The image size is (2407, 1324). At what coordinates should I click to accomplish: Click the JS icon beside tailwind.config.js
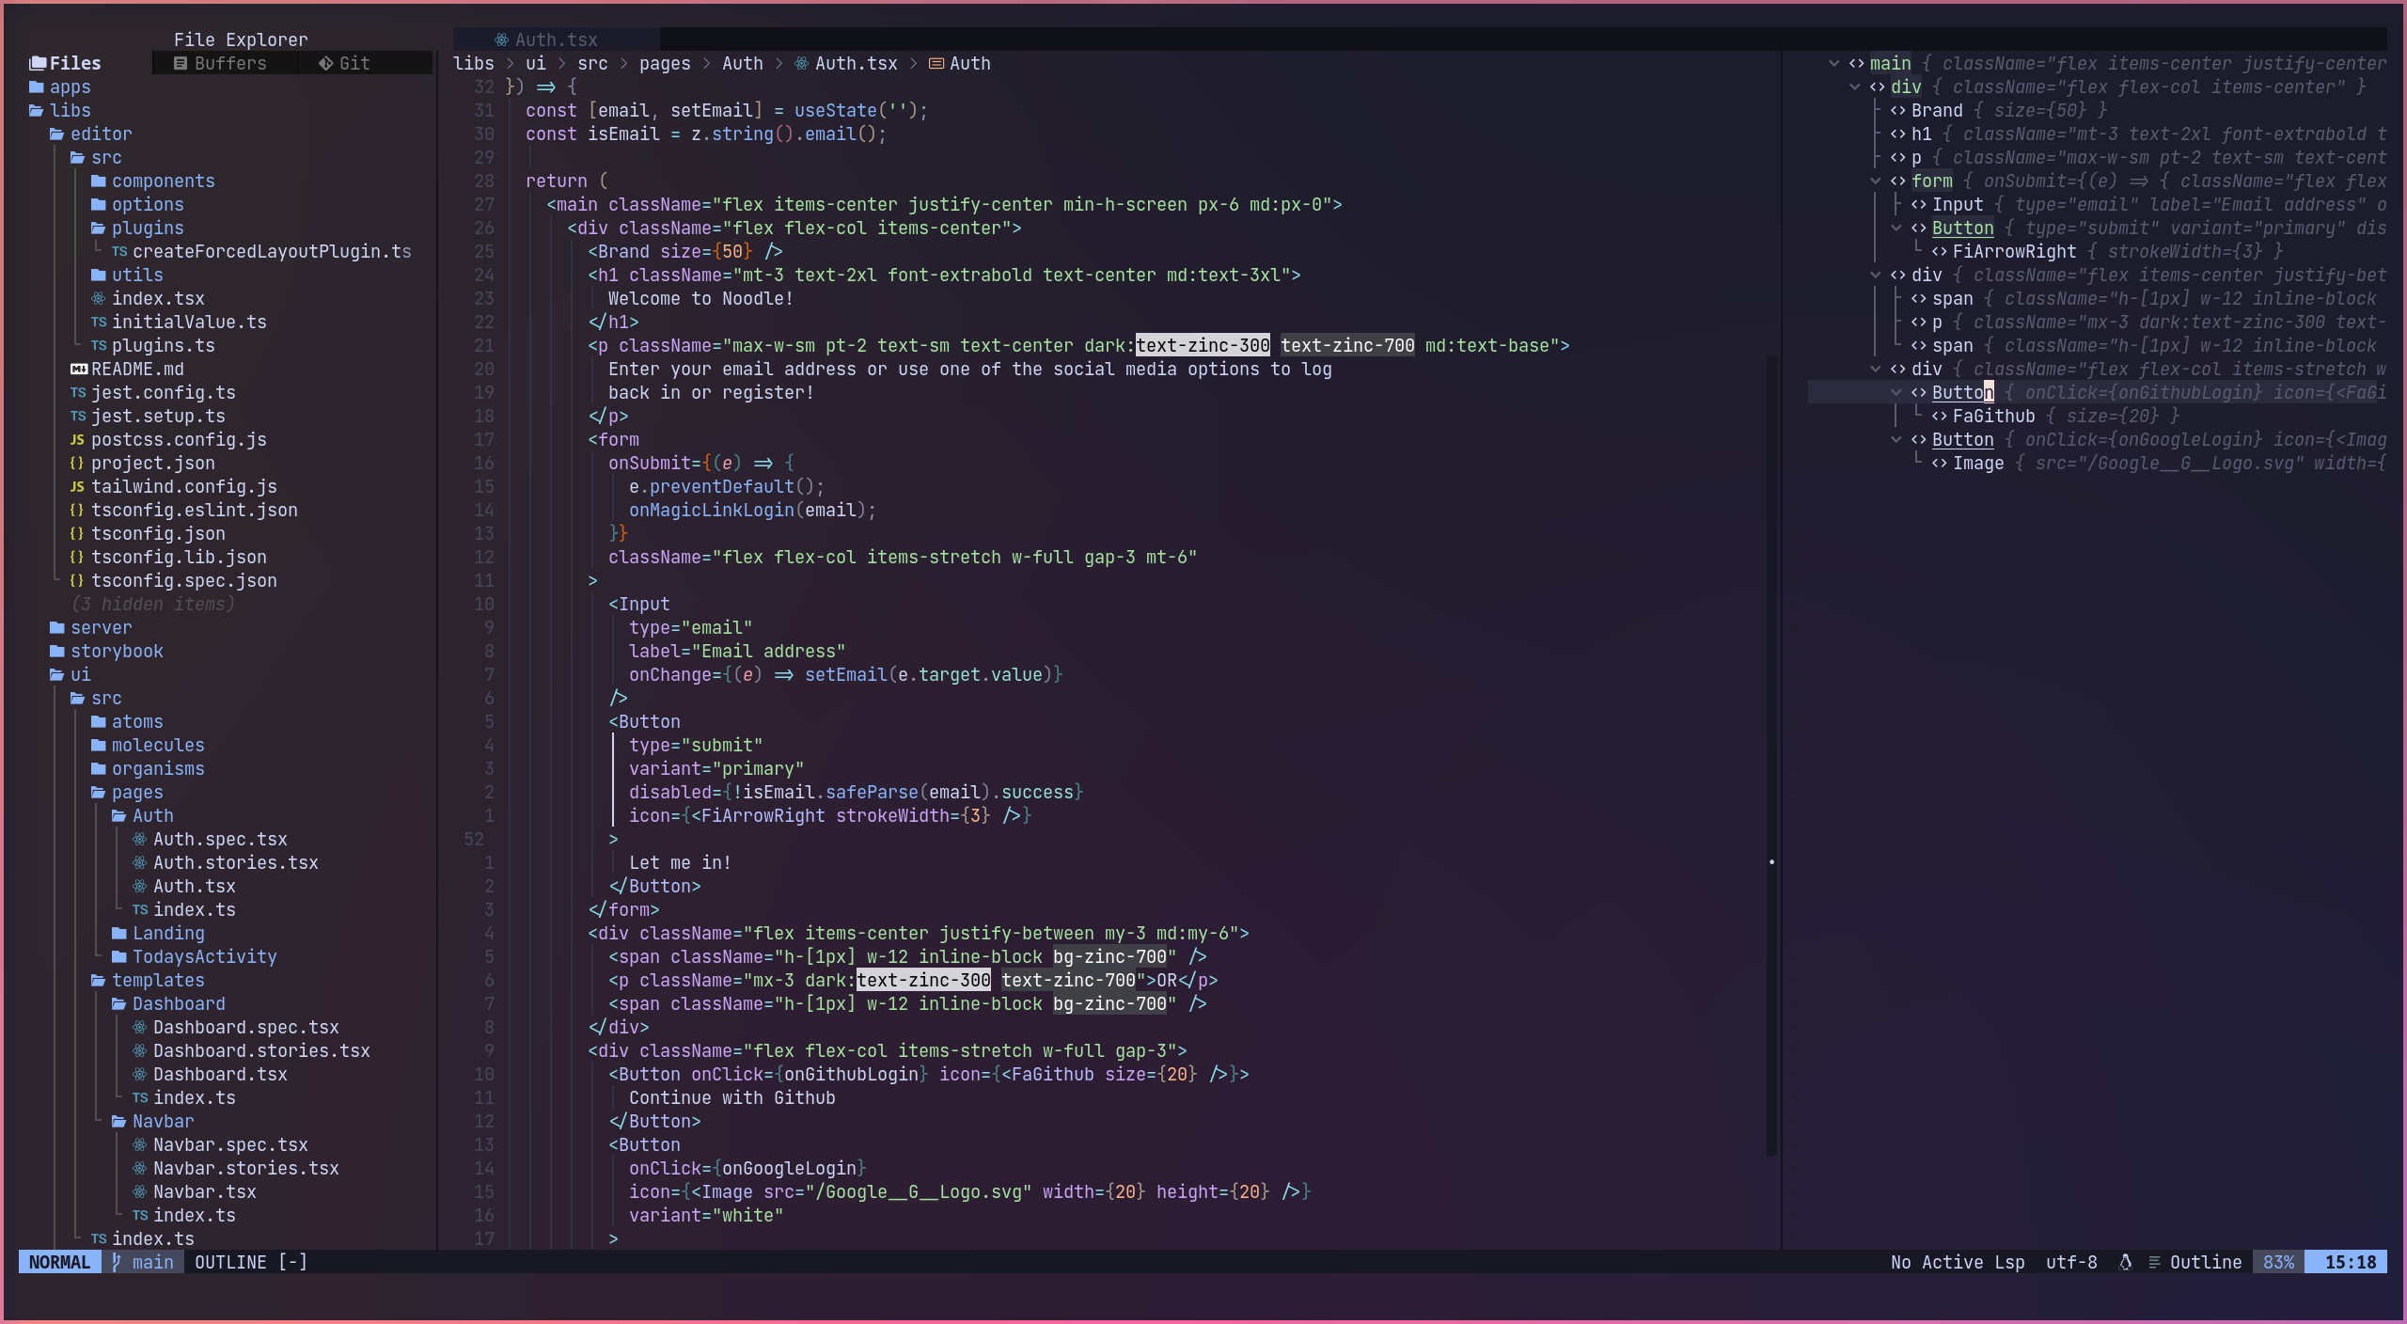[77, 486]
